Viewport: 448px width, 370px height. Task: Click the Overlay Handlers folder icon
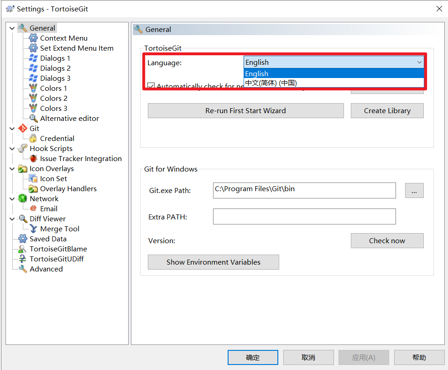pyautogui.click(x=33, y=188)
